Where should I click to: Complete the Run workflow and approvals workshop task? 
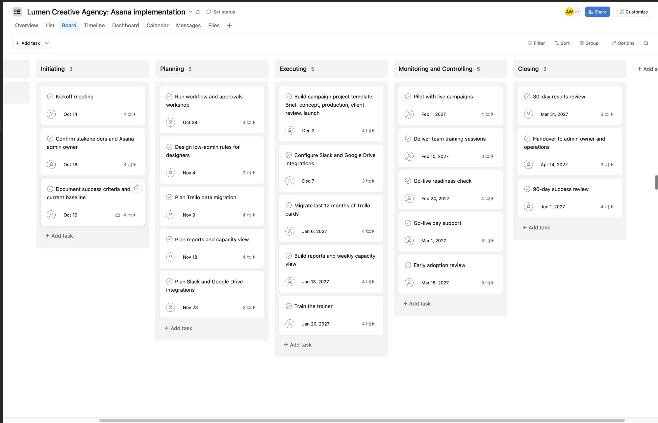tap(169, 96)
